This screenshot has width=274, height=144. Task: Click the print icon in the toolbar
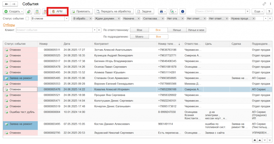click(161, 12)
